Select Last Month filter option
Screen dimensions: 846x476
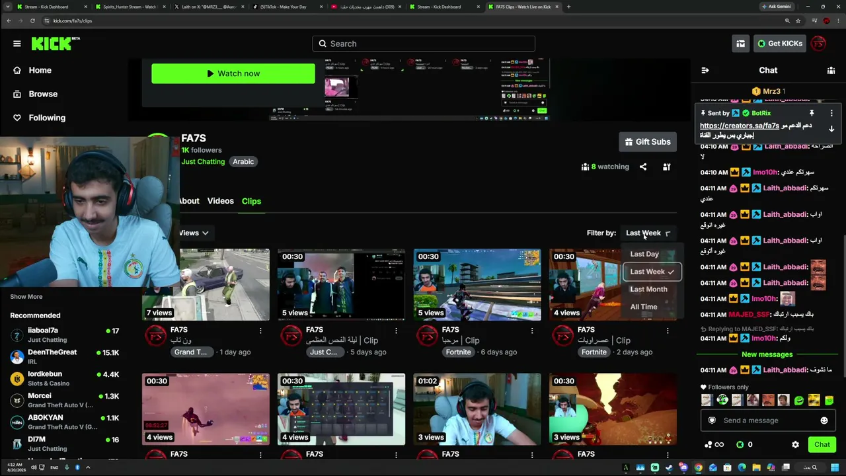tap(649, 289)
